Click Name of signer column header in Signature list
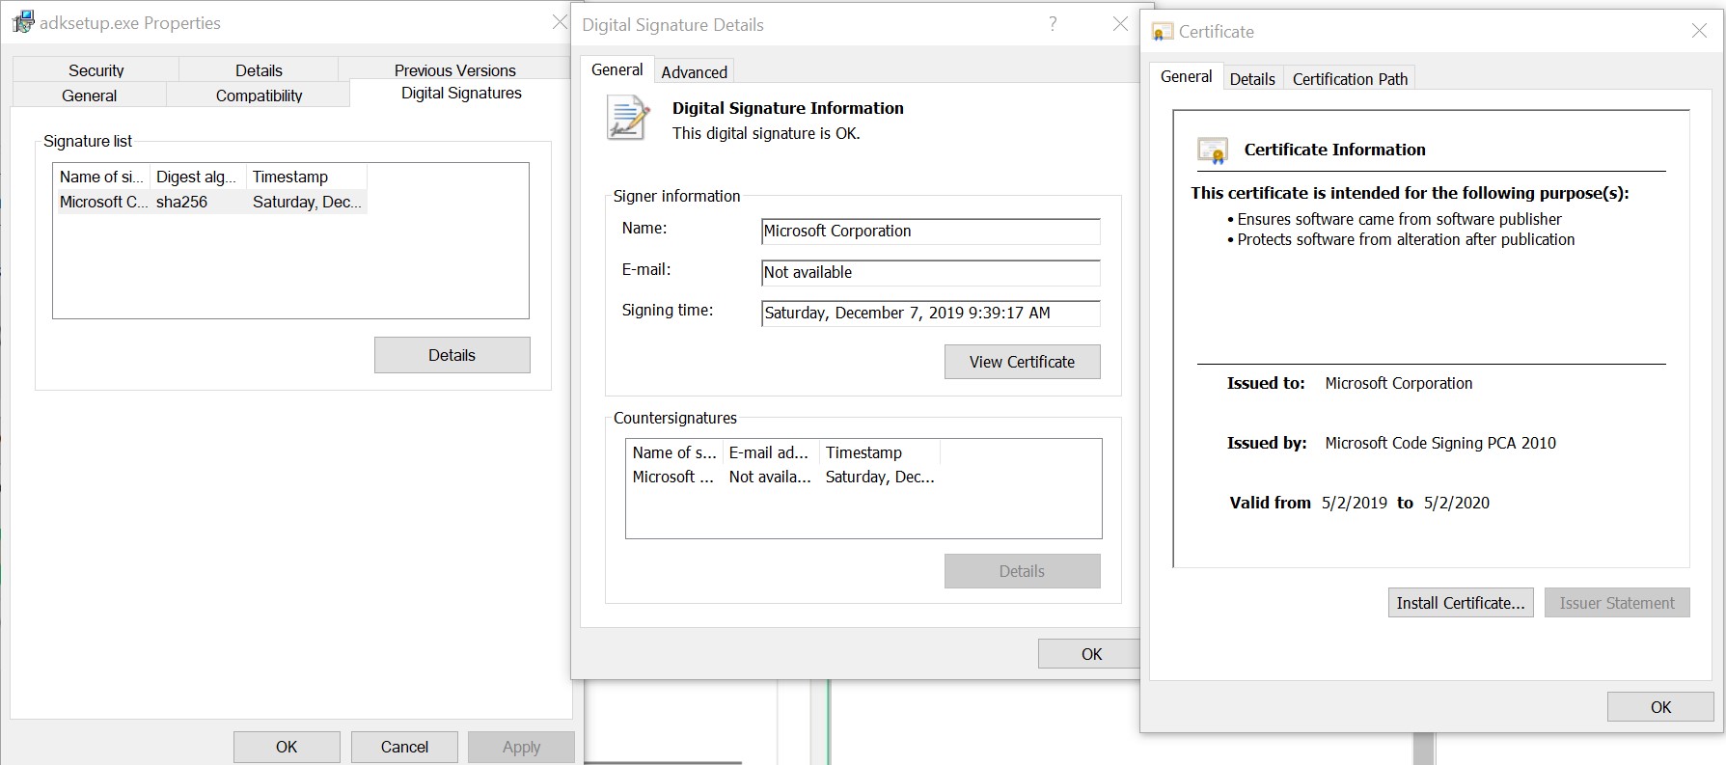The width and height of the screenshot is (1726, 765). 101,177
